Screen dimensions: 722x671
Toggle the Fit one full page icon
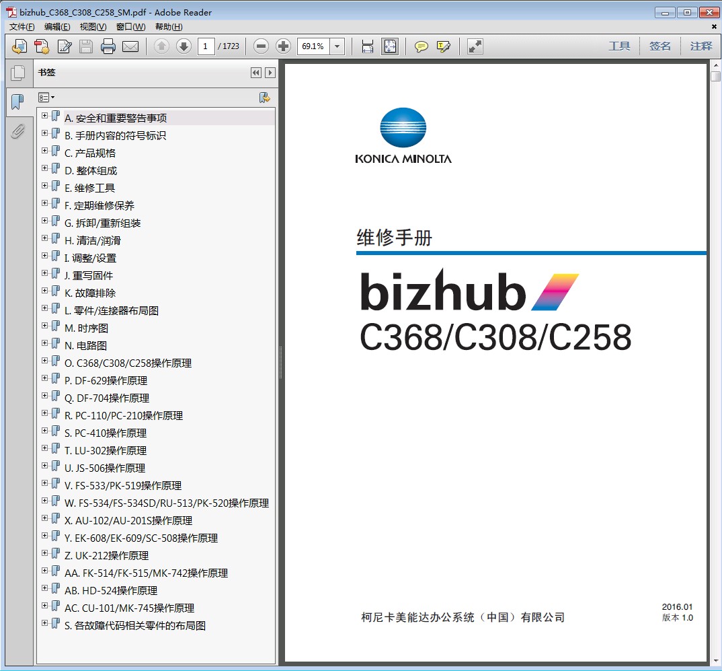(389, 46)
